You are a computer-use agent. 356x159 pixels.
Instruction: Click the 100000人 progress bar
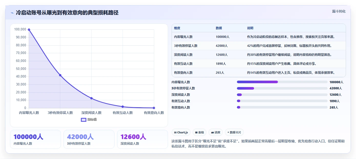tap(282, 82)
